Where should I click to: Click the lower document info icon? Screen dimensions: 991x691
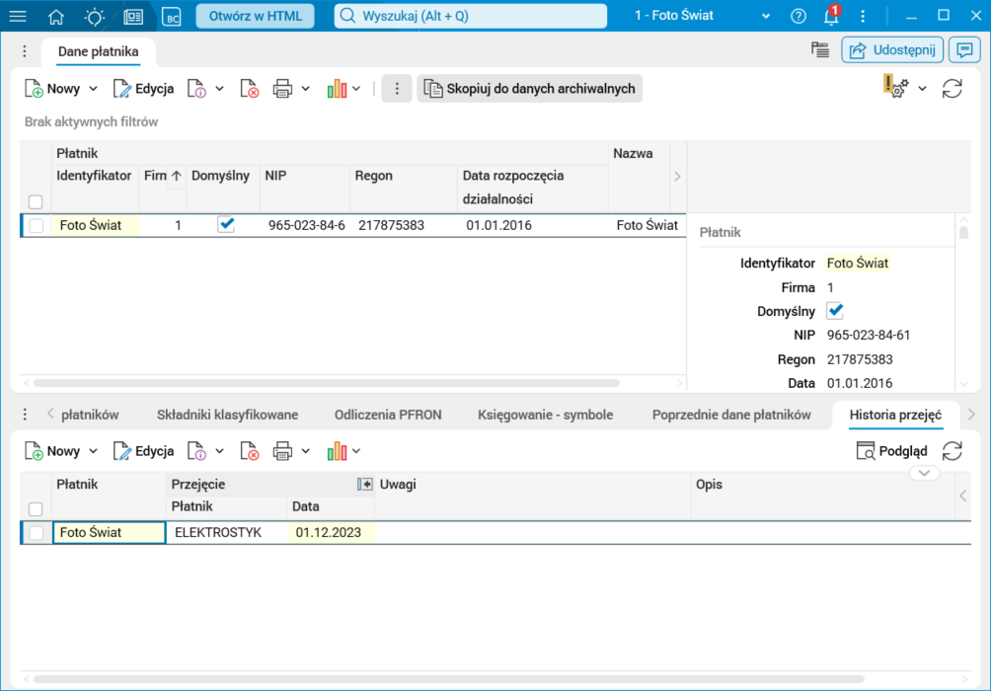(x=197, y=451)
